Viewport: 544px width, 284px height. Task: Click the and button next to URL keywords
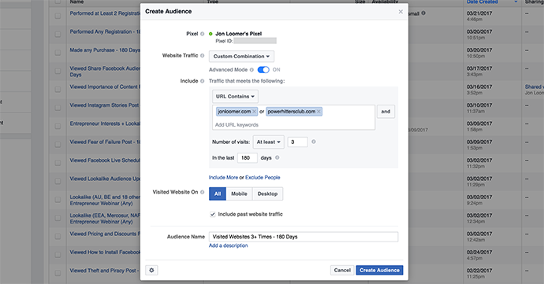tap(386, 112)
